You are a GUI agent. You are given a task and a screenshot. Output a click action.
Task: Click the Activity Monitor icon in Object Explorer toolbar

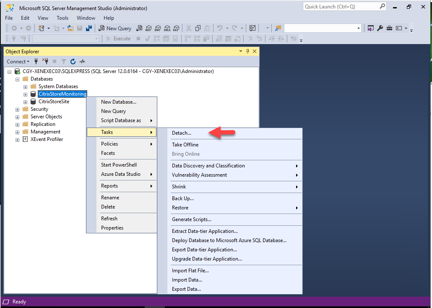tap(82, 61)
